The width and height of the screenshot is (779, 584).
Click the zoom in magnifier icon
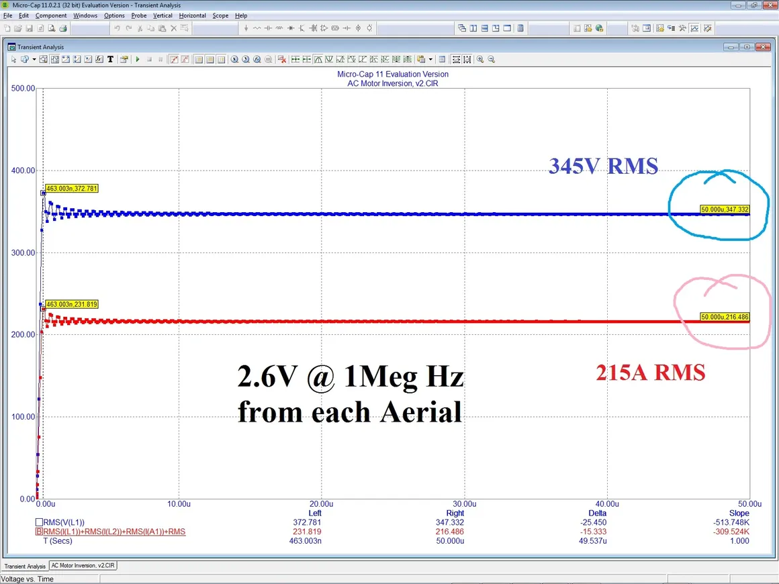point(480,59)
